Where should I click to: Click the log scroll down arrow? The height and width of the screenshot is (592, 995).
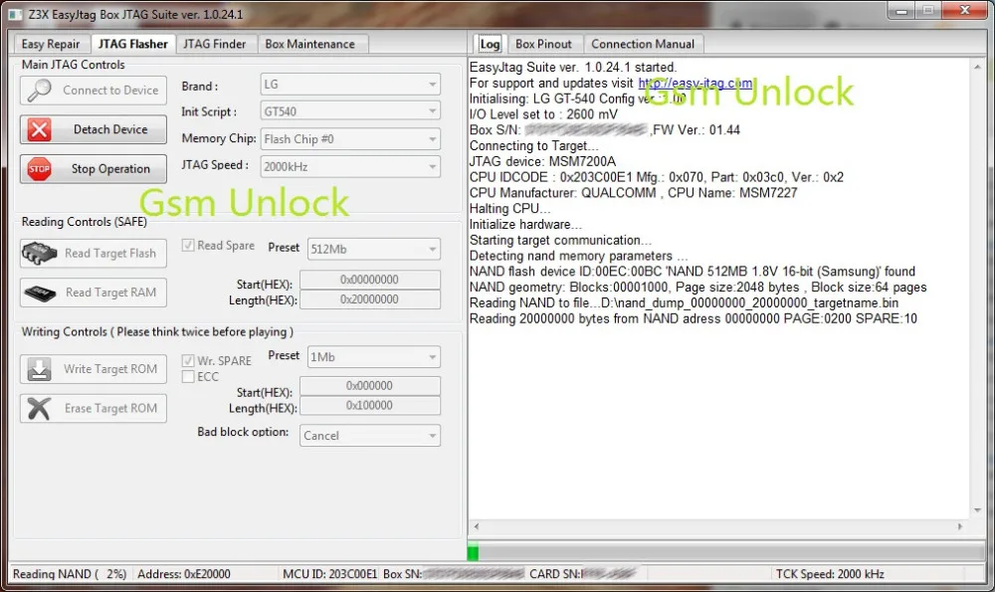click(977, 510)
